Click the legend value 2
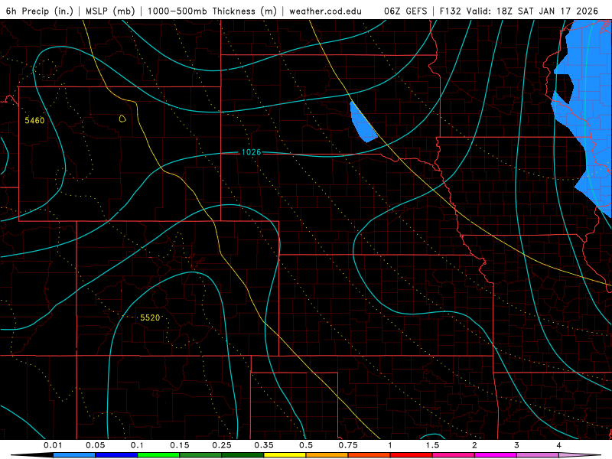This screenshot has width=612, height=459. click(474, 445)
